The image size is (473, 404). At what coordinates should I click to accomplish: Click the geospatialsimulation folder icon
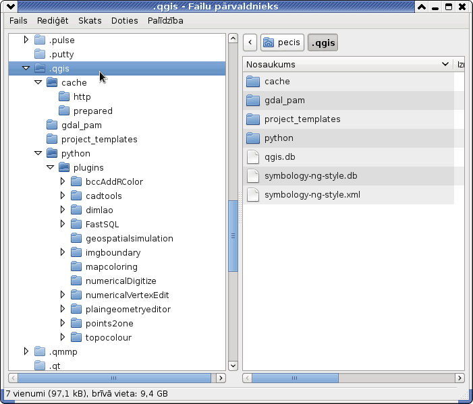point(76,238)
